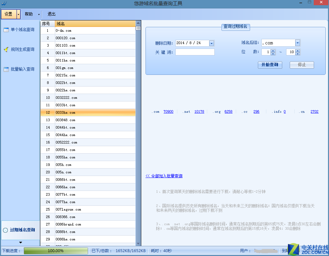Click the 序号 column header

[48, 24]
